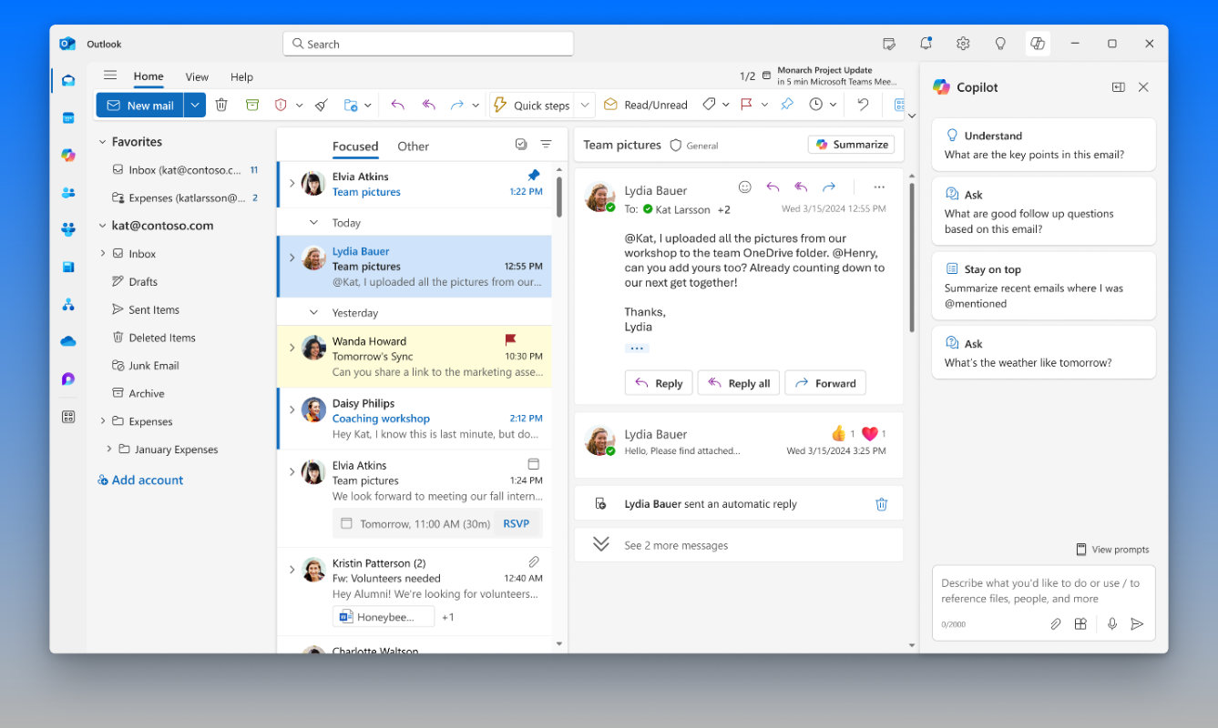Click the New mail button
The width and height of the screenshot is (1218, 728).
click(x=140, y=106)
